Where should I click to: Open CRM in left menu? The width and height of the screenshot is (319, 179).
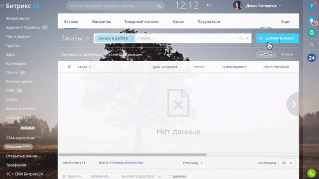[x=10, y=90]
